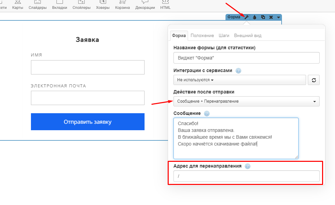Select the HTML widget in toolbar
Image resolution: width=335 pixels, height=205 pixels.
pyautogui.click(x=165, y=5)
